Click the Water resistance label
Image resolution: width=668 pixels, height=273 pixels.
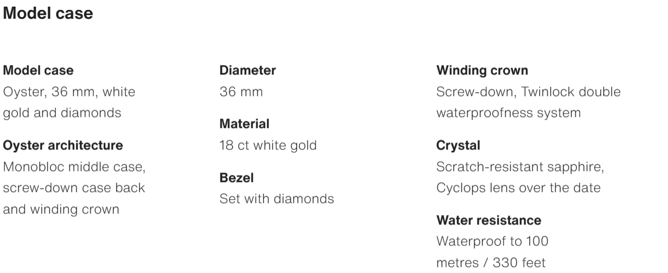click(x=488, y=221)
